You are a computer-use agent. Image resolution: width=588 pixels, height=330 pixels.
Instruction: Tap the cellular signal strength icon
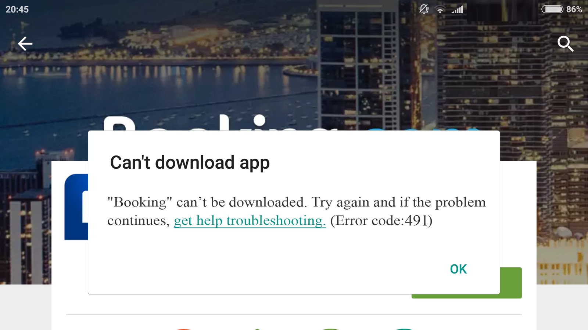(x=457, y=10)
